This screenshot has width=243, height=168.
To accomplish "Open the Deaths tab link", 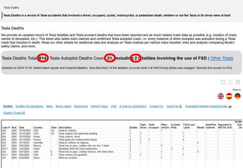I will pos(8,106).
